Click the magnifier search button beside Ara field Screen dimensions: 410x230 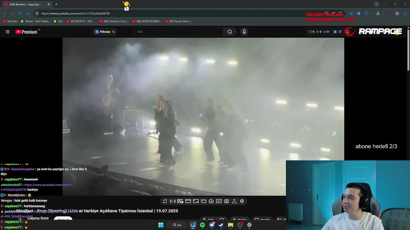(x=230, y=32)
